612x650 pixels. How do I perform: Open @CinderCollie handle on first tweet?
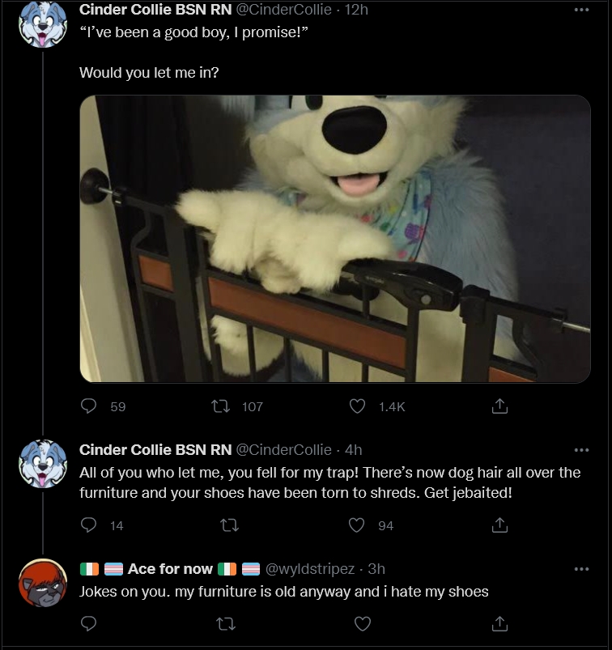coord(283,10)
